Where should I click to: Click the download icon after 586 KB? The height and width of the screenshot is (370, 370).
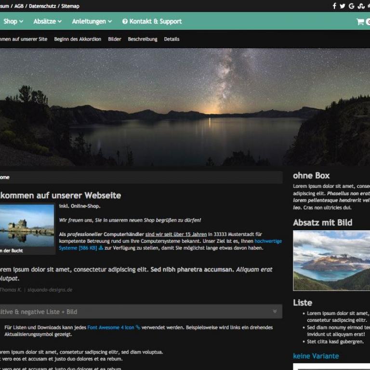[101, 248]
